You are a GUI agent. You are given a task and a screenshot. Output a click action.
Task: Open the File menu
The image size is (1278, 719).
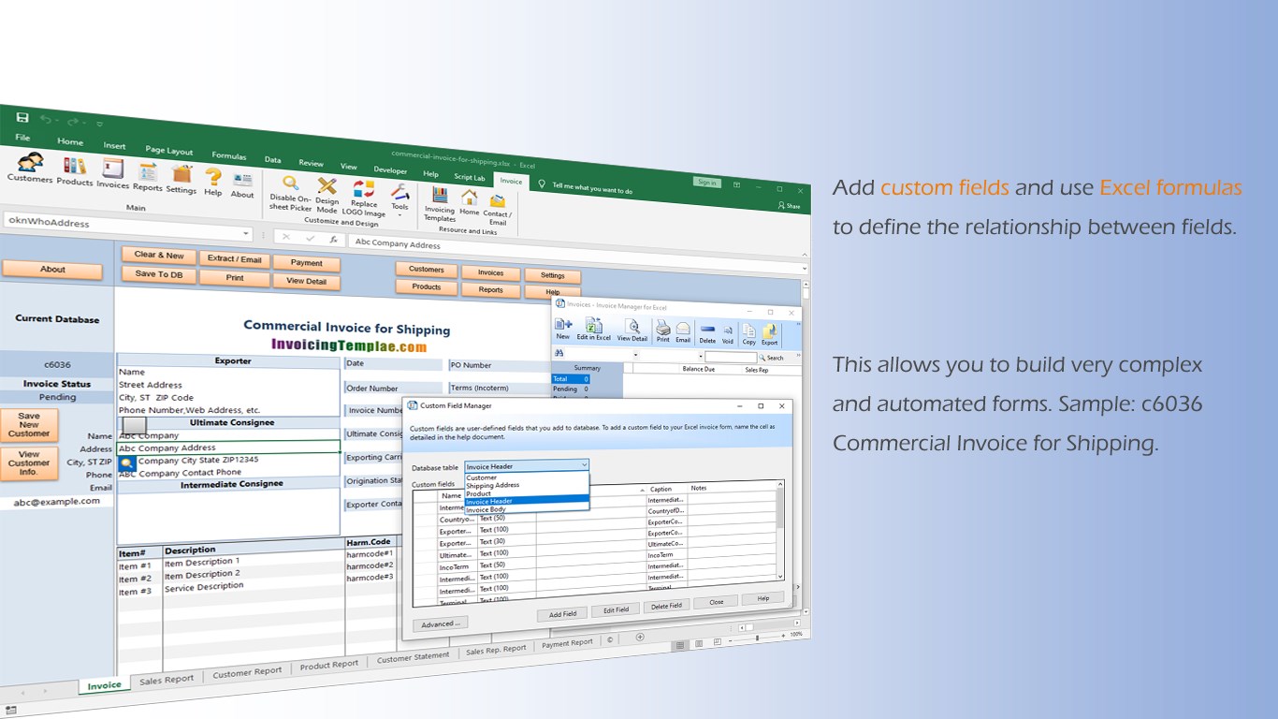pyautogui.click(x=22, y=138)
